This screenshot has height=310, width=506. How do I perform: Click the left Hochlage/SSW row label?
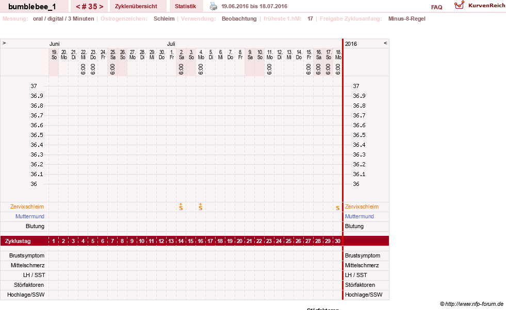tap(26, 295)
